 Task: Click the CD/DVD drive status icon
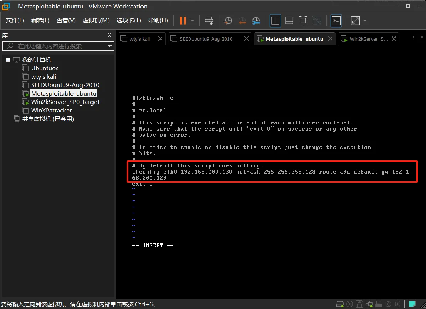click(350, 304)
